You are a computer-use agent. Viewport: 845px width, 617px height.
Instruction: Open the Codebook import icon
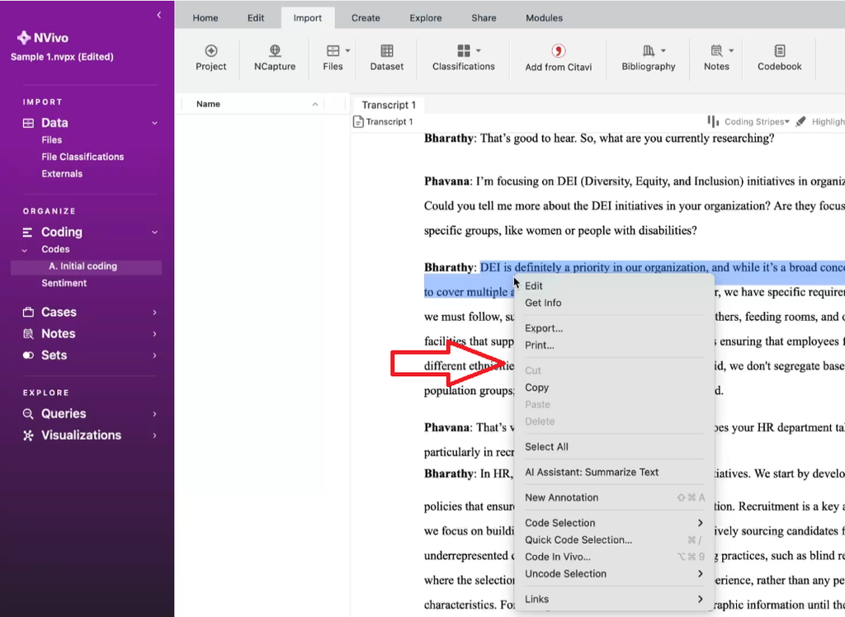779,50
